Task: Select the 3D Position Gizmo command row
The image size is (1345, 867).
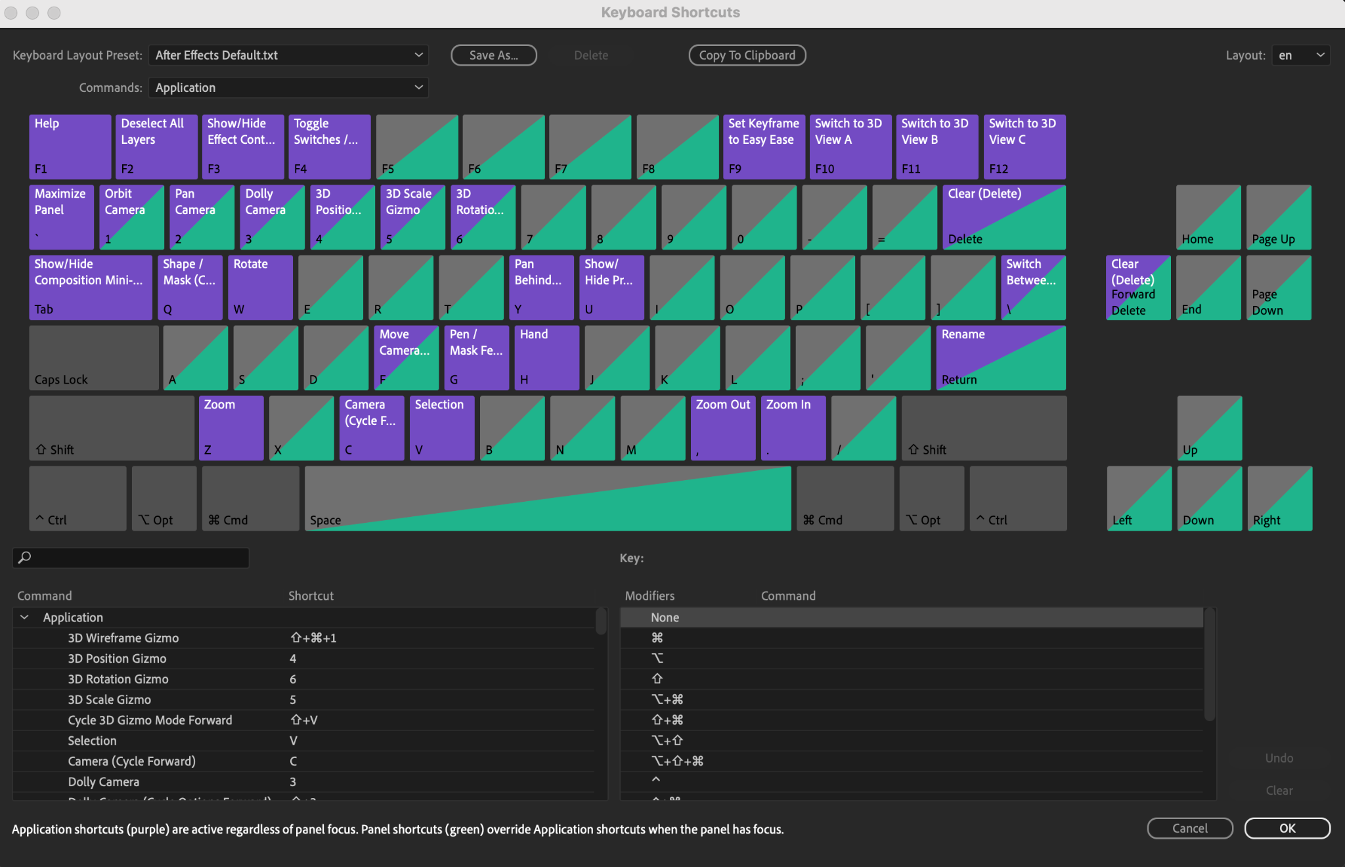Action: coord(117,658)
